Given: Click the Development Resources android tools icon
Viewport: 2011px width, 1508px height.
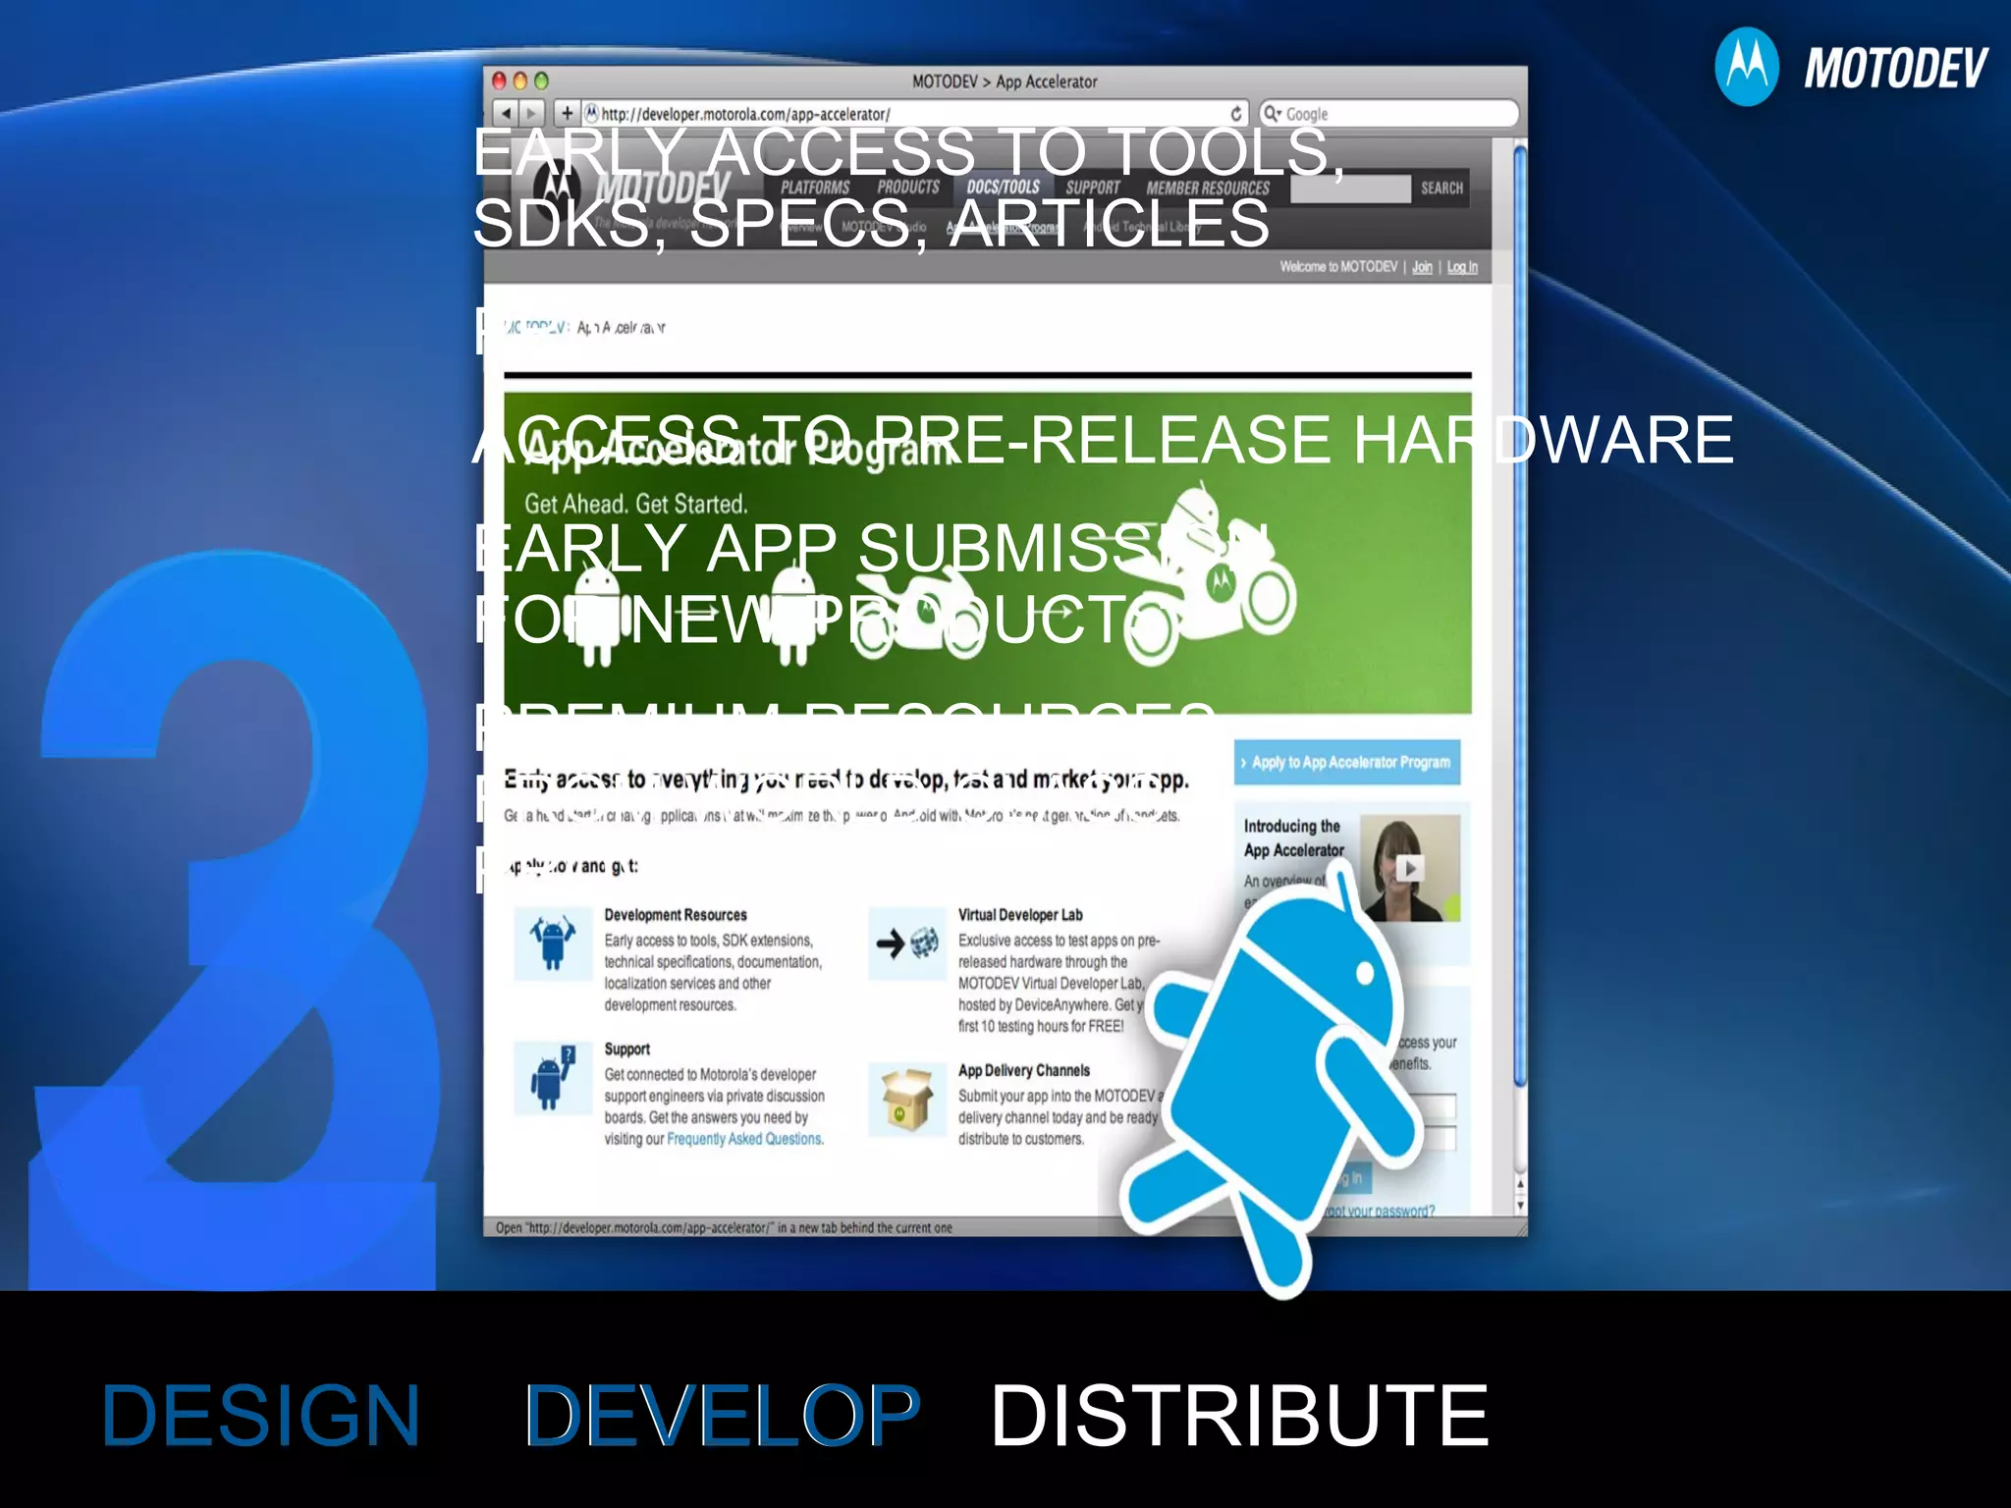Looking at the screenshot, I should point(552,942).
